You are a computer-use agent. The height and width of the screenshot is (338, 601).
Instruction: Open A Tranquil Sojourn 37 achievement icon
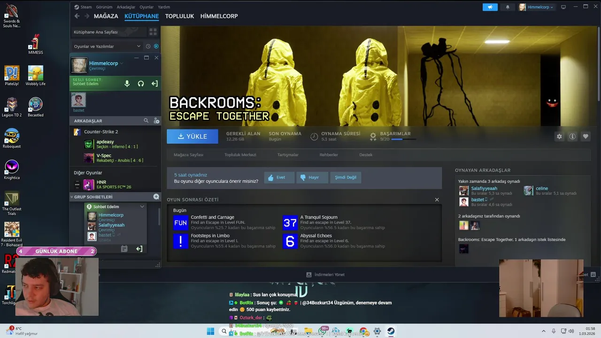click(x=290, y=223)
